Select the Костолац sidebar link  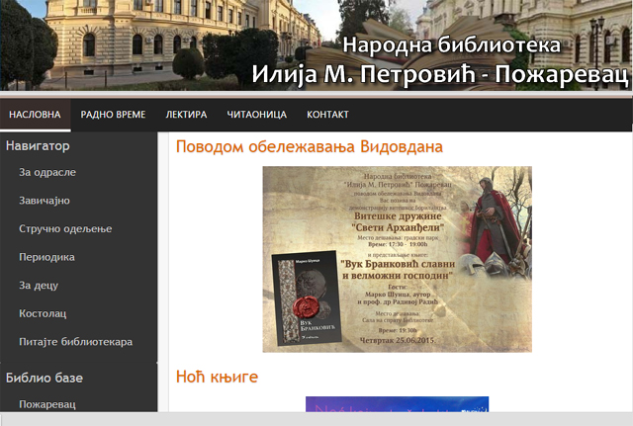(x=43, y=313)
